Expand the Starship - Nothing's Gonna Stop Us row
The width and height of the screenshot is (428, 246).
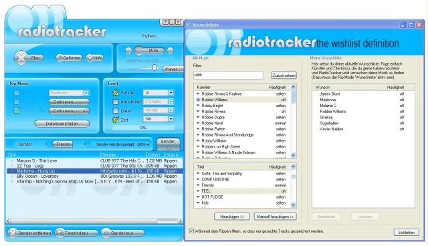point(12,181)
